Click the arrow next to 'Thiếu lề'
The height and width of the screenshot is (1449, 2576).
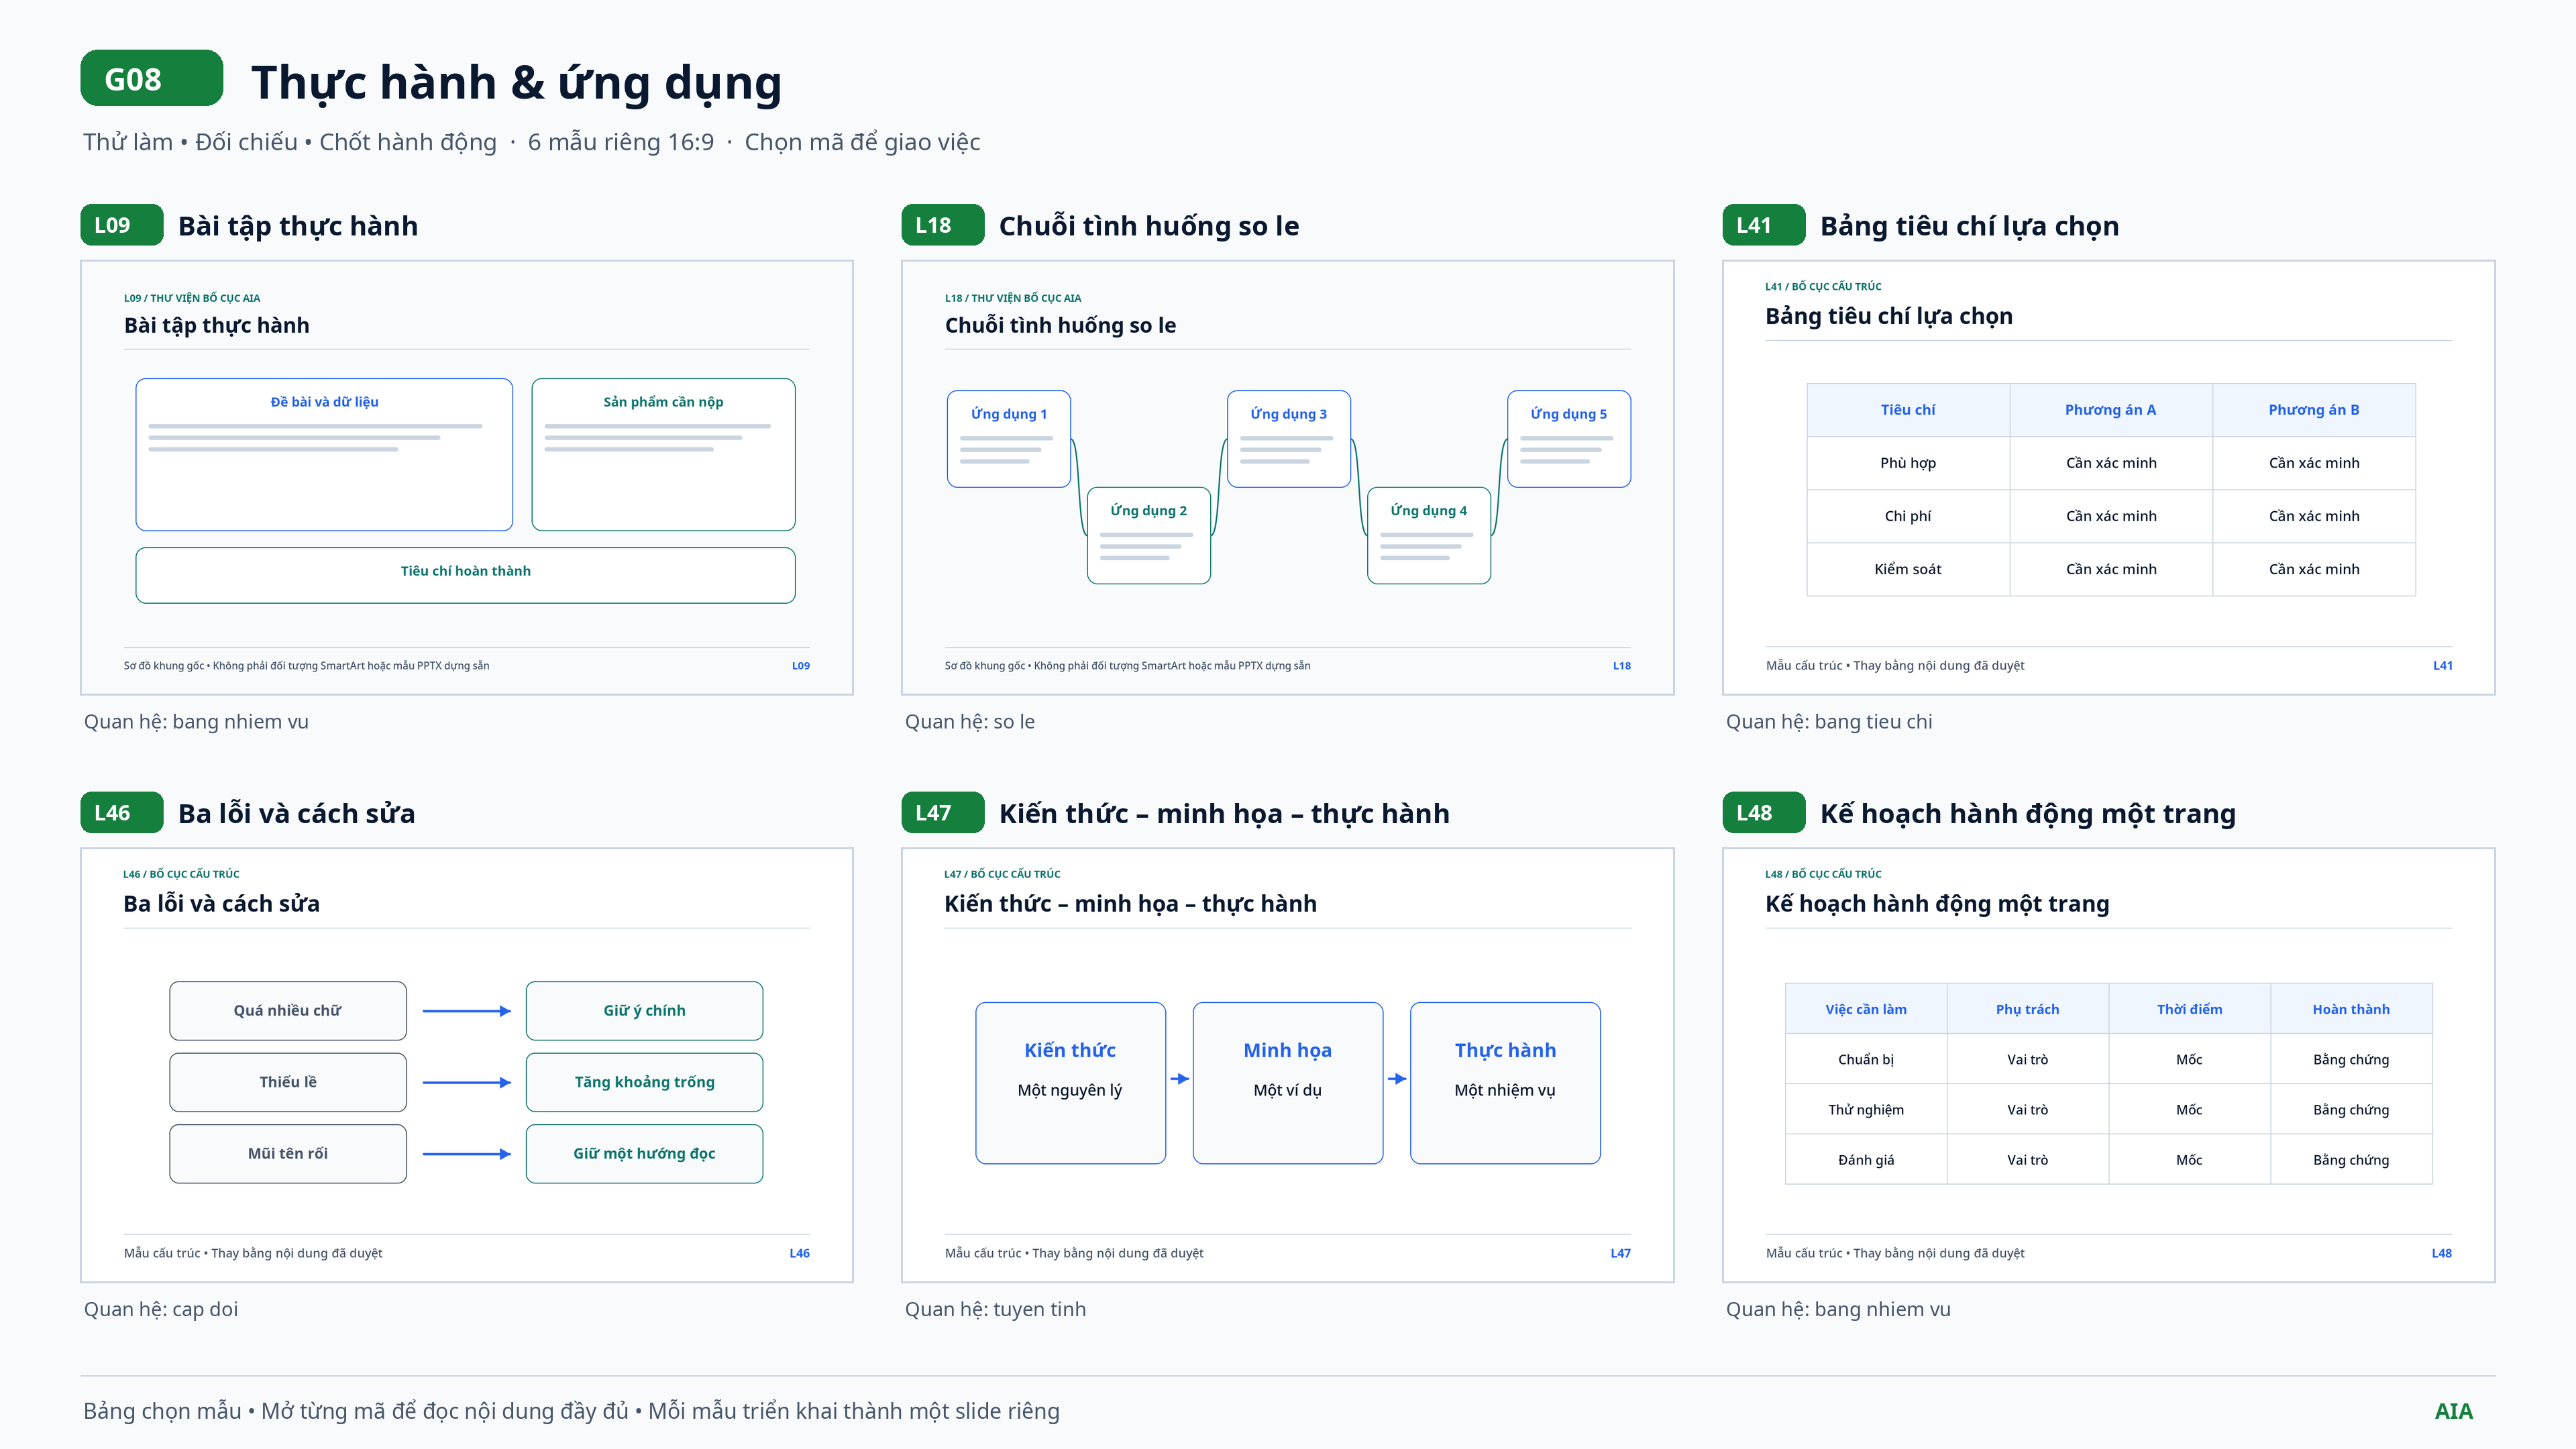[x=467, y=1082]
